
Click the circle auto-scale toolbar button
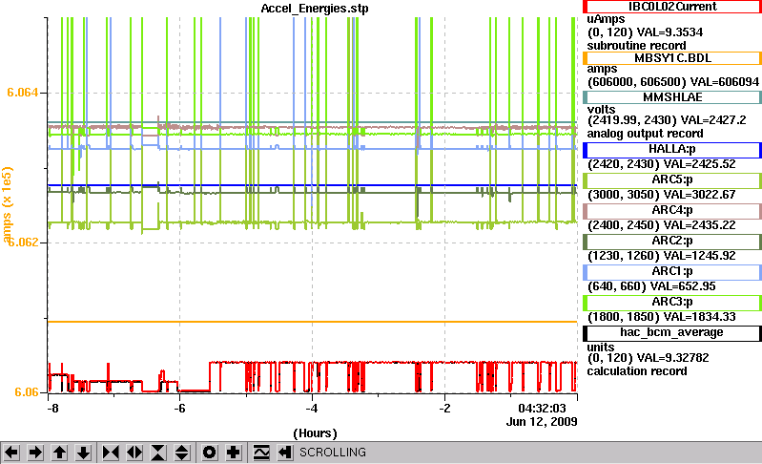click(210, 453)
